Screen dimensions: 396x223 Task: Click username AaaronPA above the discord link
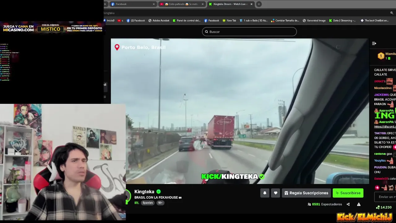pyautogui.click(x=386, y=122)
